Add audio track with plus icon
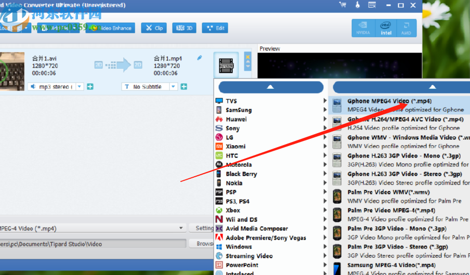Viewport: 470px width, 275px height. 90,87
